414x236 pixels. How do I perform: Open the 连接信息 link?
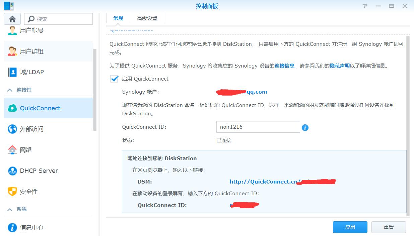tap(285, 66)
